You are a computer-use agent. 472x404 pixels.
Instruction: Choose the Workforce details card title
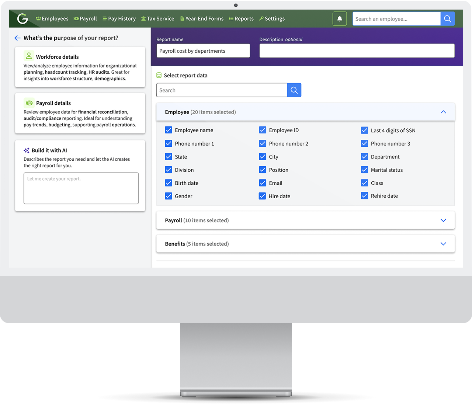pos(58,57)
